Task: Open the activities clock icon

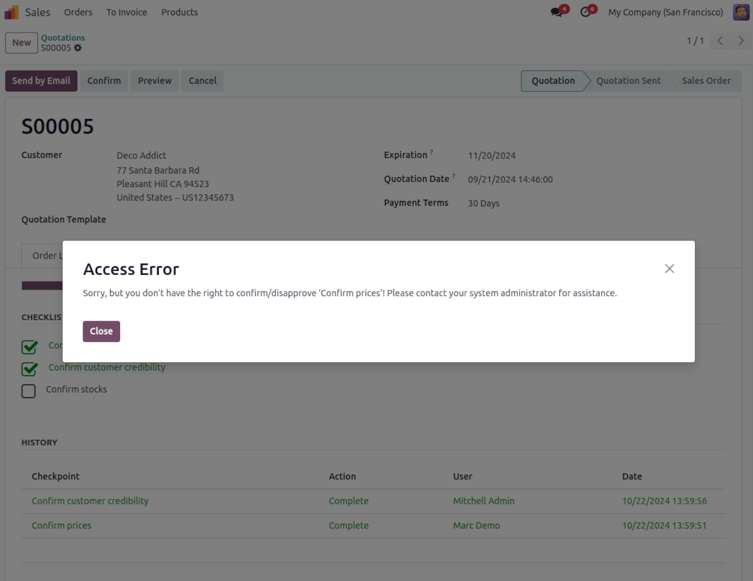Action: [x=585, y=12]
